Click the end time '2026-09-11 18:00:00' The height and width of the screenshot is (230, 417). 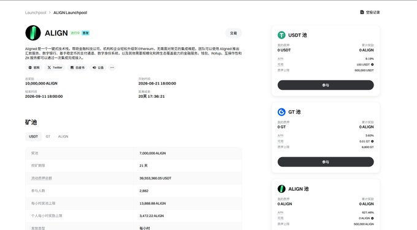pos(44,96)
